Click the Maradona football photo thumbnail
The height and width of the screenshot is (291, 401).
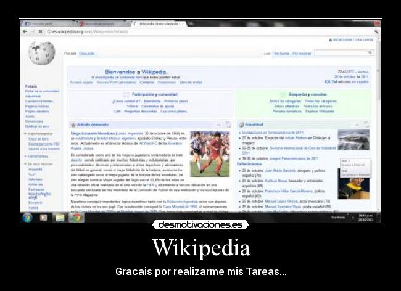click(210, 154)
